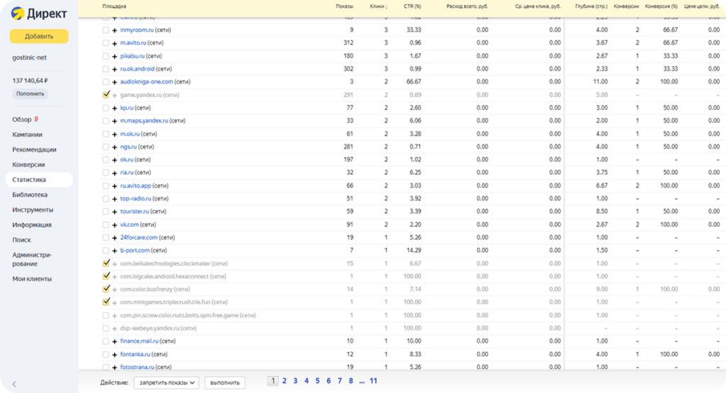Click the beta badge next to Обзор
This screenshot has width=726, height=393.
(37, 119)
